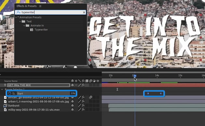The height and width of the screenshot is (126, 205).
Task: Click the Frame Blending column header icon
Action: [87, 81]
